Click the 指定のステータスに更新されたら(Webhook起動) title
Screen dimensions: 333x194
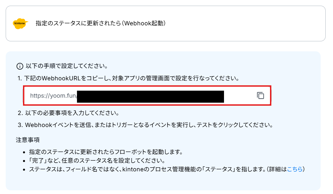pos(100,23)
